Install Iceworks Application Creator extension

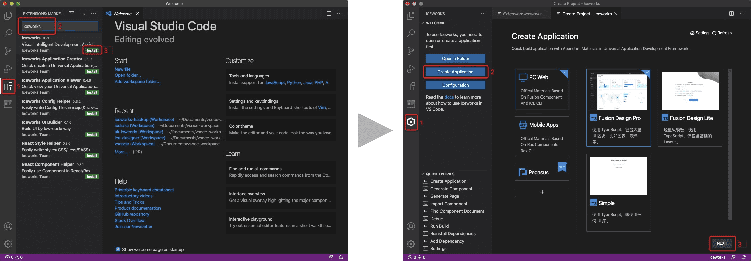92,71
